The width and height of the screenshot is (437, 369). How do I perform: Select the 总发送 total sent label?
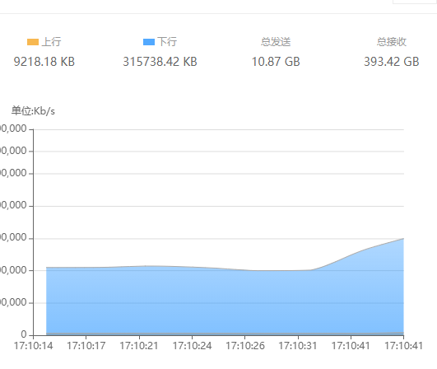pyautogui.click(x=276, y=42)
